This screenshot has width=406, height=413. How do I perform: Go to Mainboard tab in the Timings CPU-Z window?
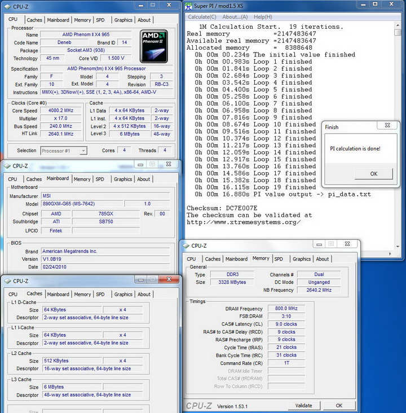(236, 259)
